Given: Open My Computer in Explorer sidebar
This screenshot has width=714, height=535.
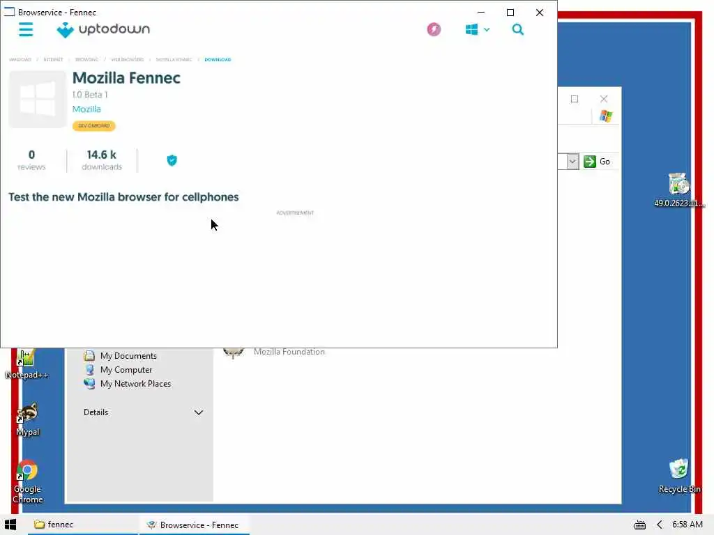Looking at the screenshot, I should coord(118,370).
